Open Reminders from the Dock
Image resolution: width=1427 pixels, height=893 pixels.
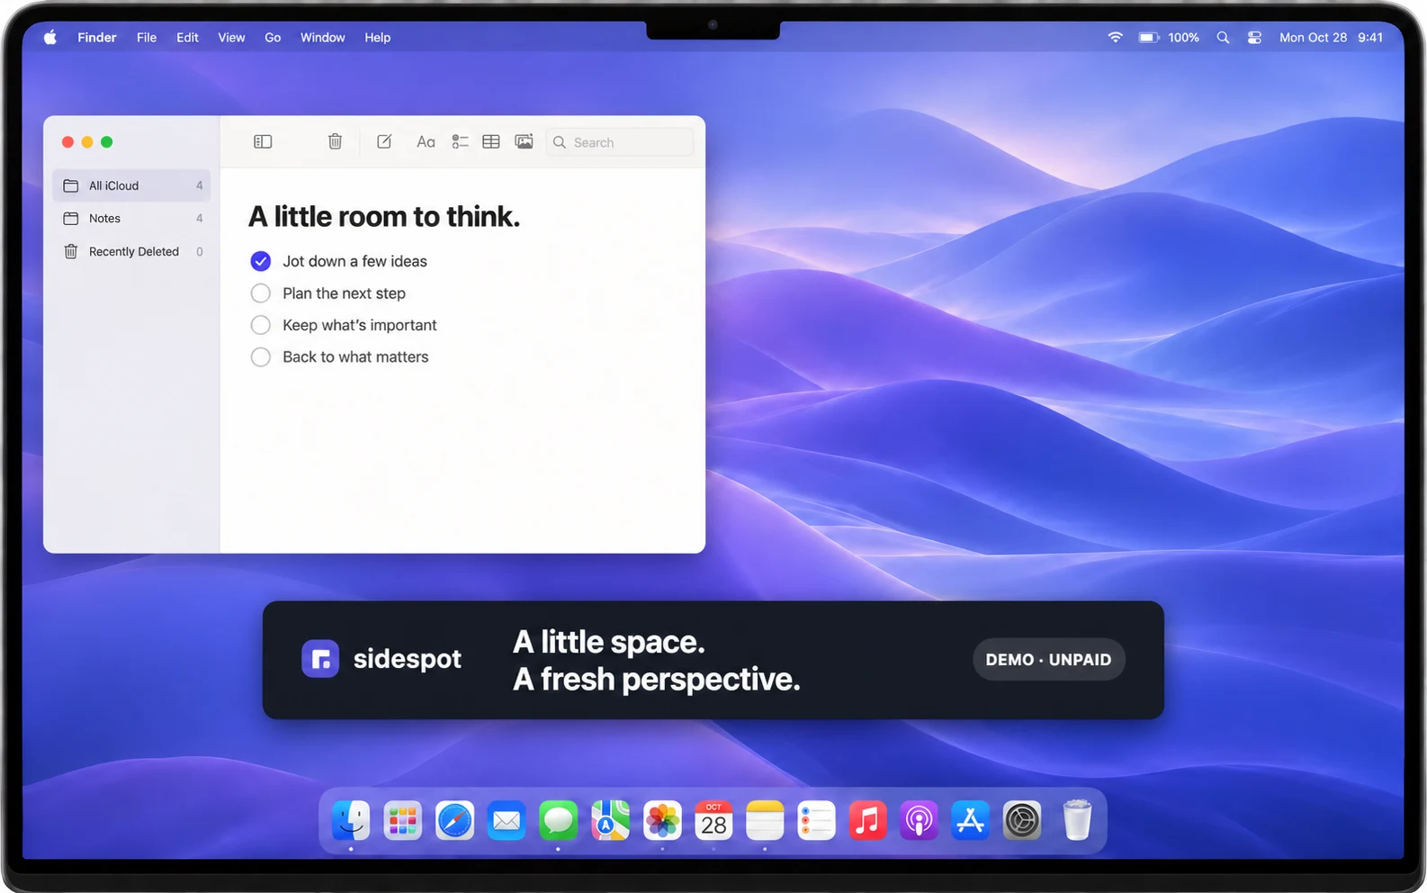click(817, 820)
